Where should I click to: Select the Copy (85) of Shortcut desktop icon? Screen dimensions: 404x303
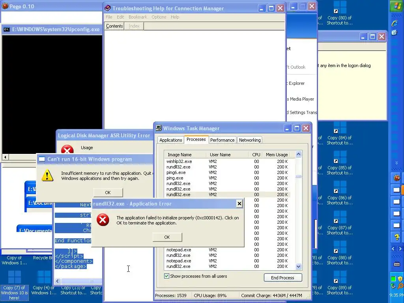point(340,163)
